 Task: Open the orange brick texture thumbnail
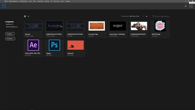[x=97, y=26]
